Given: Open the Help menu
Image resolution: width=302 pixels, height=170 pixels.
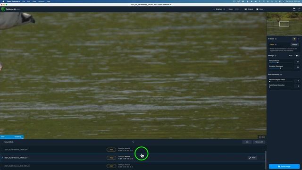Looking at the screenshot, I should coord(48,1).
